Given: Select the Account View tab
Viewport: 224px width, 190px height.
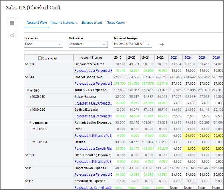Looking at the screenshot, I should pyautogui.click(x=37, y=23).
